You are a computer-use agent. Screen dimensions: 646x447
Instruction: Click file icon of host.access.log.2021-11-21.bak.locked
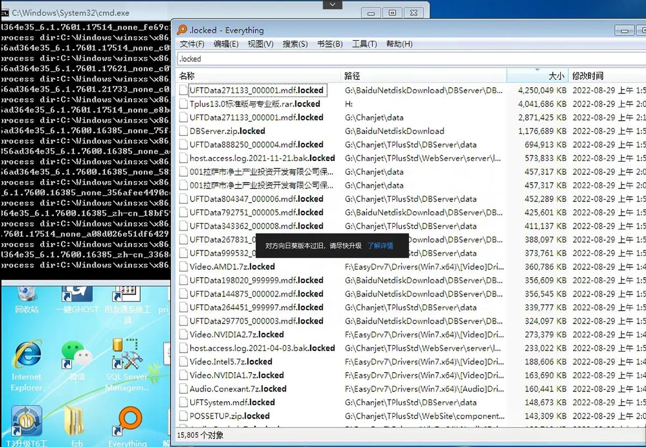[x=183, y=158]
